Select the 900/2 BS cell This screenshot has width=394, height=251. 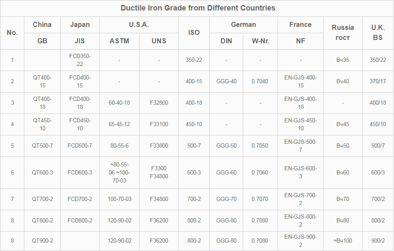[378, 240]
